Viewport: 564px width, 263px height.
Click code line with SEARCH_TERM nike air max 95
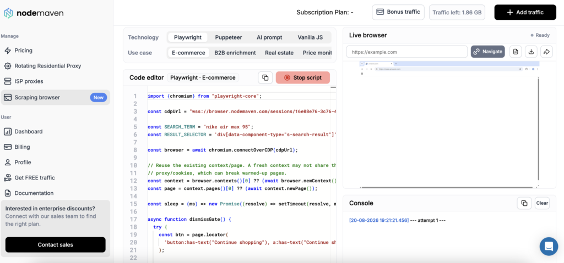click(x=200, y=127)
